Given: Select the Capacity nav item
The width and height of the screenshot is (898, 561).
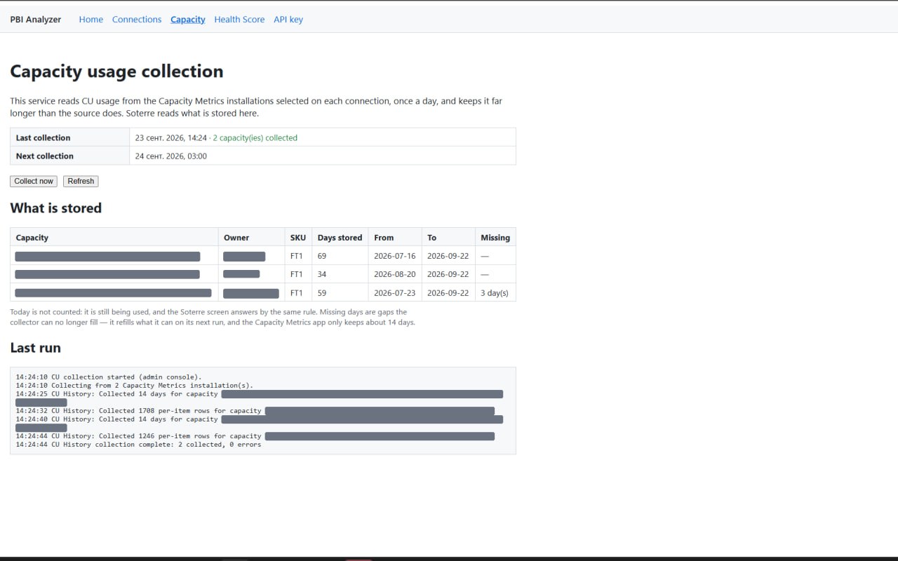Looking at the screenshot, I should pyautogui.click(x=188, y=20).
